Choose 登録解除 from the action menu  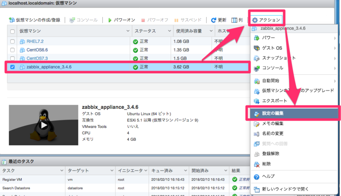coord(294,154)
